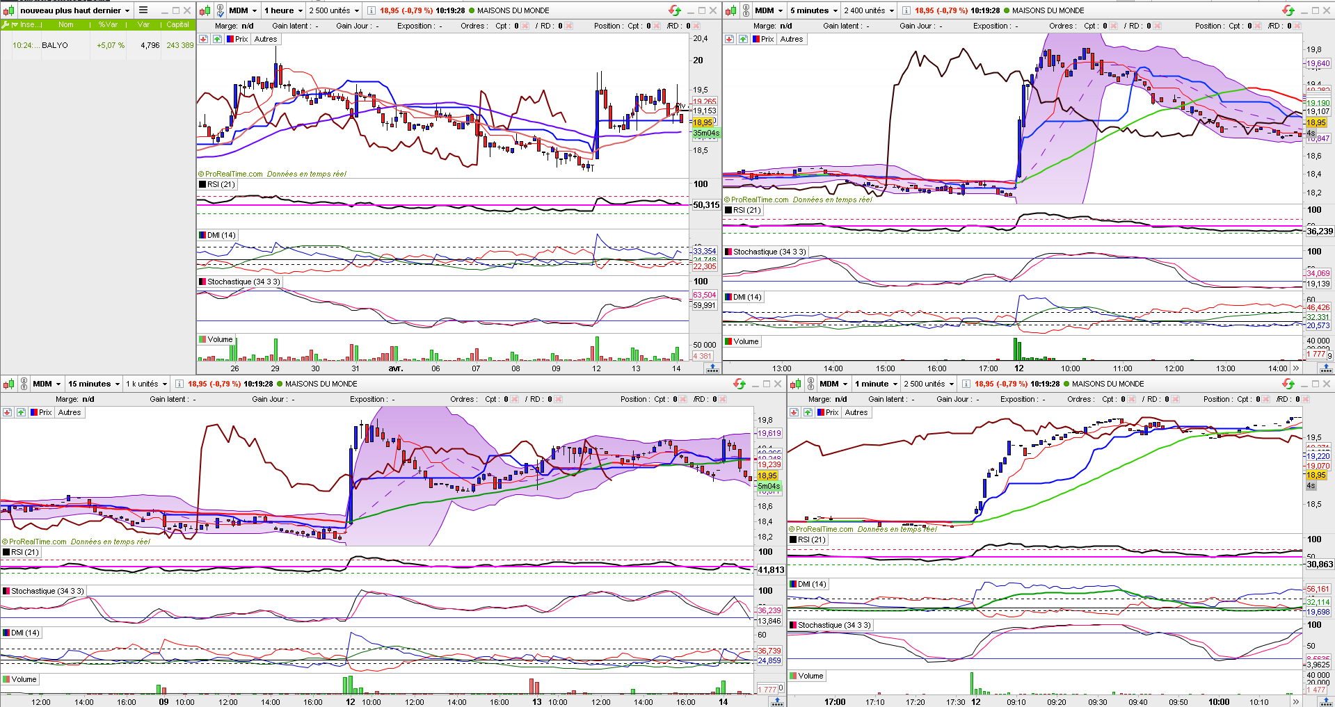Click green up arrow in 1 minute chart
This screenshot has height=707, width=1335.
[x=808, y=412]
